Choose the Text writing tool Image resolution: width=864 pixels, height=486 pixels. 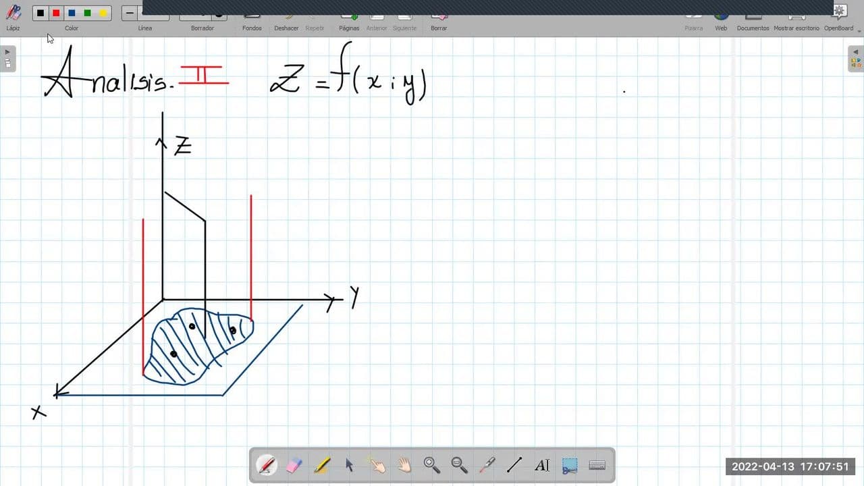541,465
